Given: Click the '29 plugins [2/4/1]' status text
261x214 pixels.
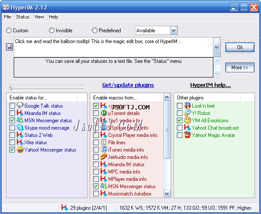Looking at the screenshot, I should [88, 208].
